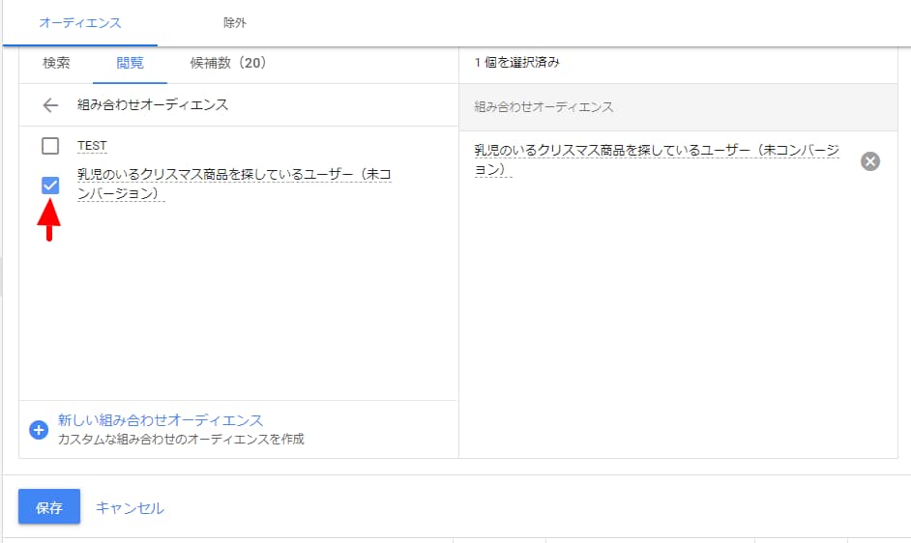The height and width of the screenshot is (543, 911).
Task: Click the 組み合わせオーディエンス header in right panel
Action: [544, 106]
